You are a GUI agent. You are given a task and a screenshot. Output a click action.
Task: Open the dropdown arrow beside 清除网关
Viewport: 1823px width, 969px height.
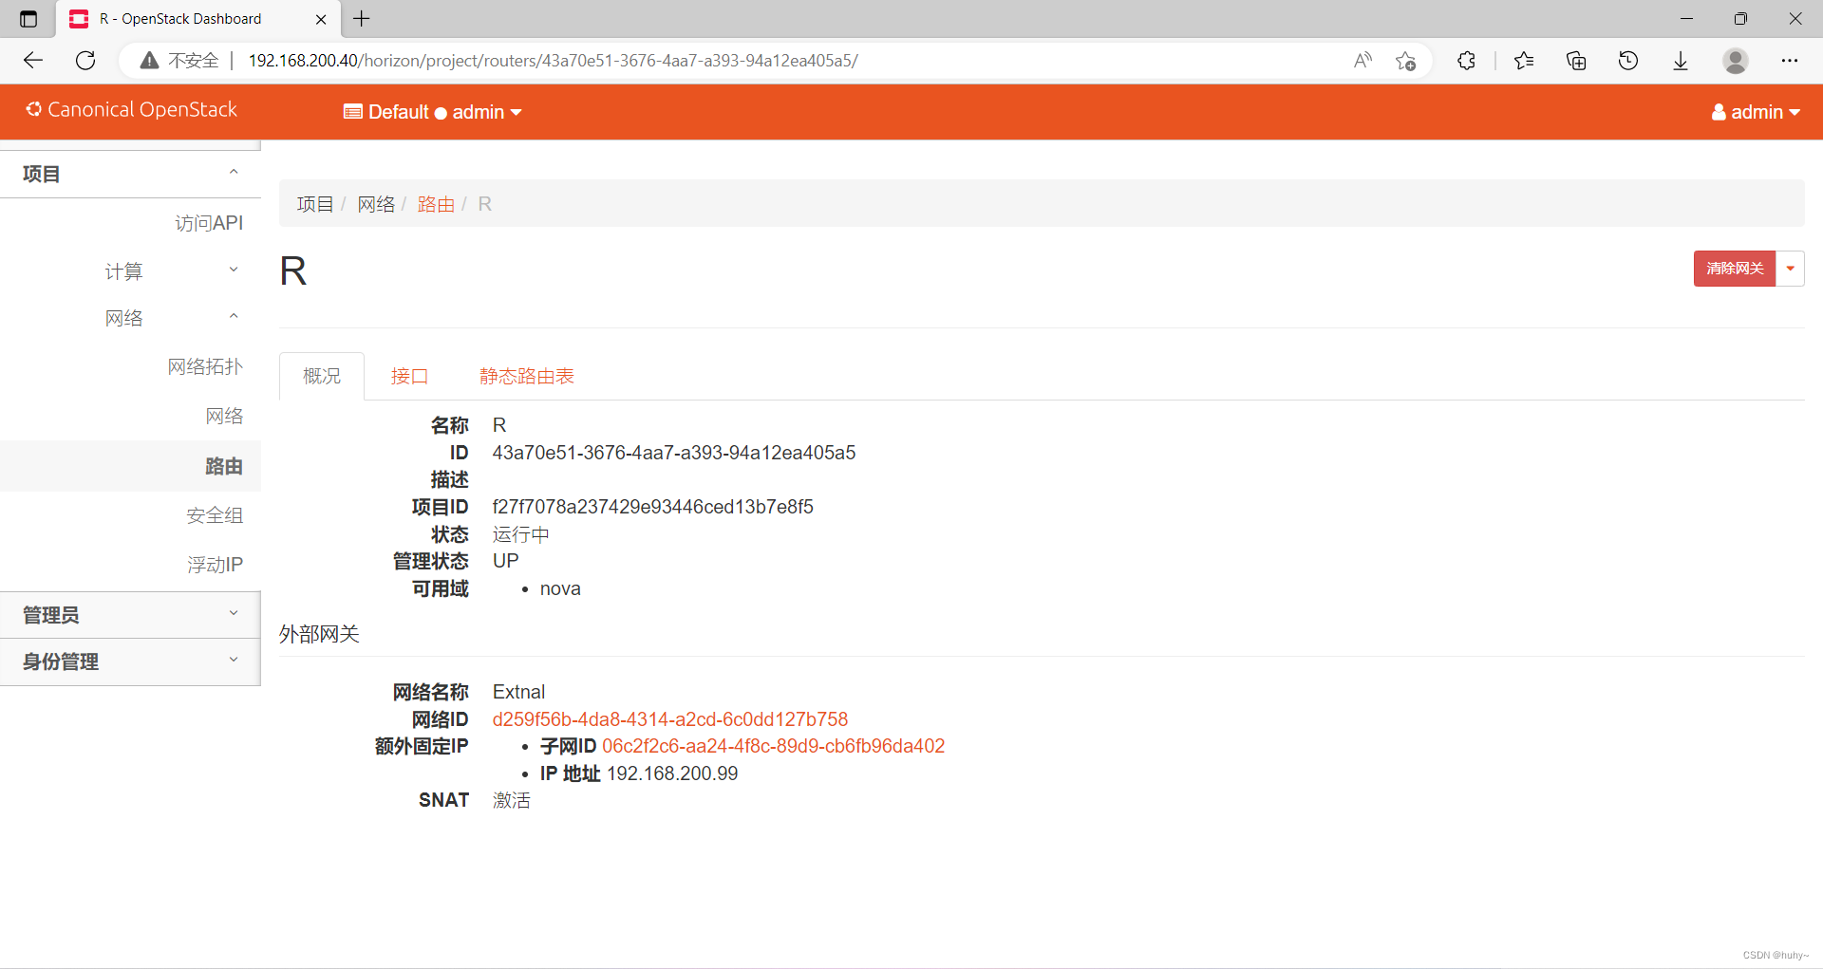tap(1790, 269)
